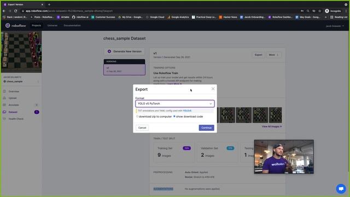The height and width of the screenshot is (197, 350).
Task: Click the Upload sidebar icon
Action: pyautogui.click(x=4, y=98)
